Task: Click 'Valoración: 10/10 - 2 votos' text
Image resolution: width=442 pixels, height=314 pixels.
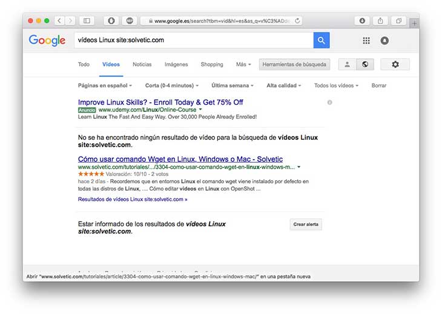Action: [137, 174]
